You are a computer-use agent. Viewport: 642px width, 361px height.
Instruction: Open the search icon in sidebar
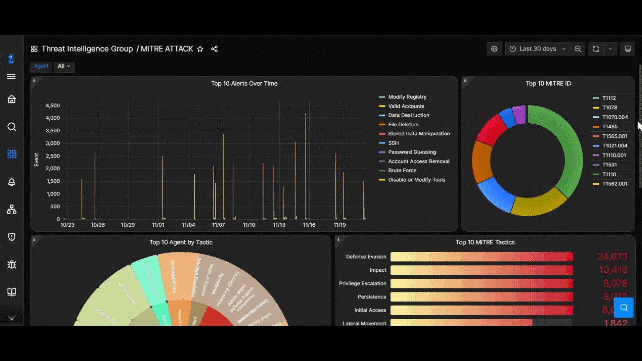(x=12, y=127)
